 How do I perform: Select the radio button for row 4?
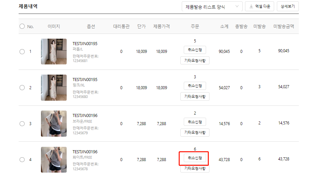point(22,160)
